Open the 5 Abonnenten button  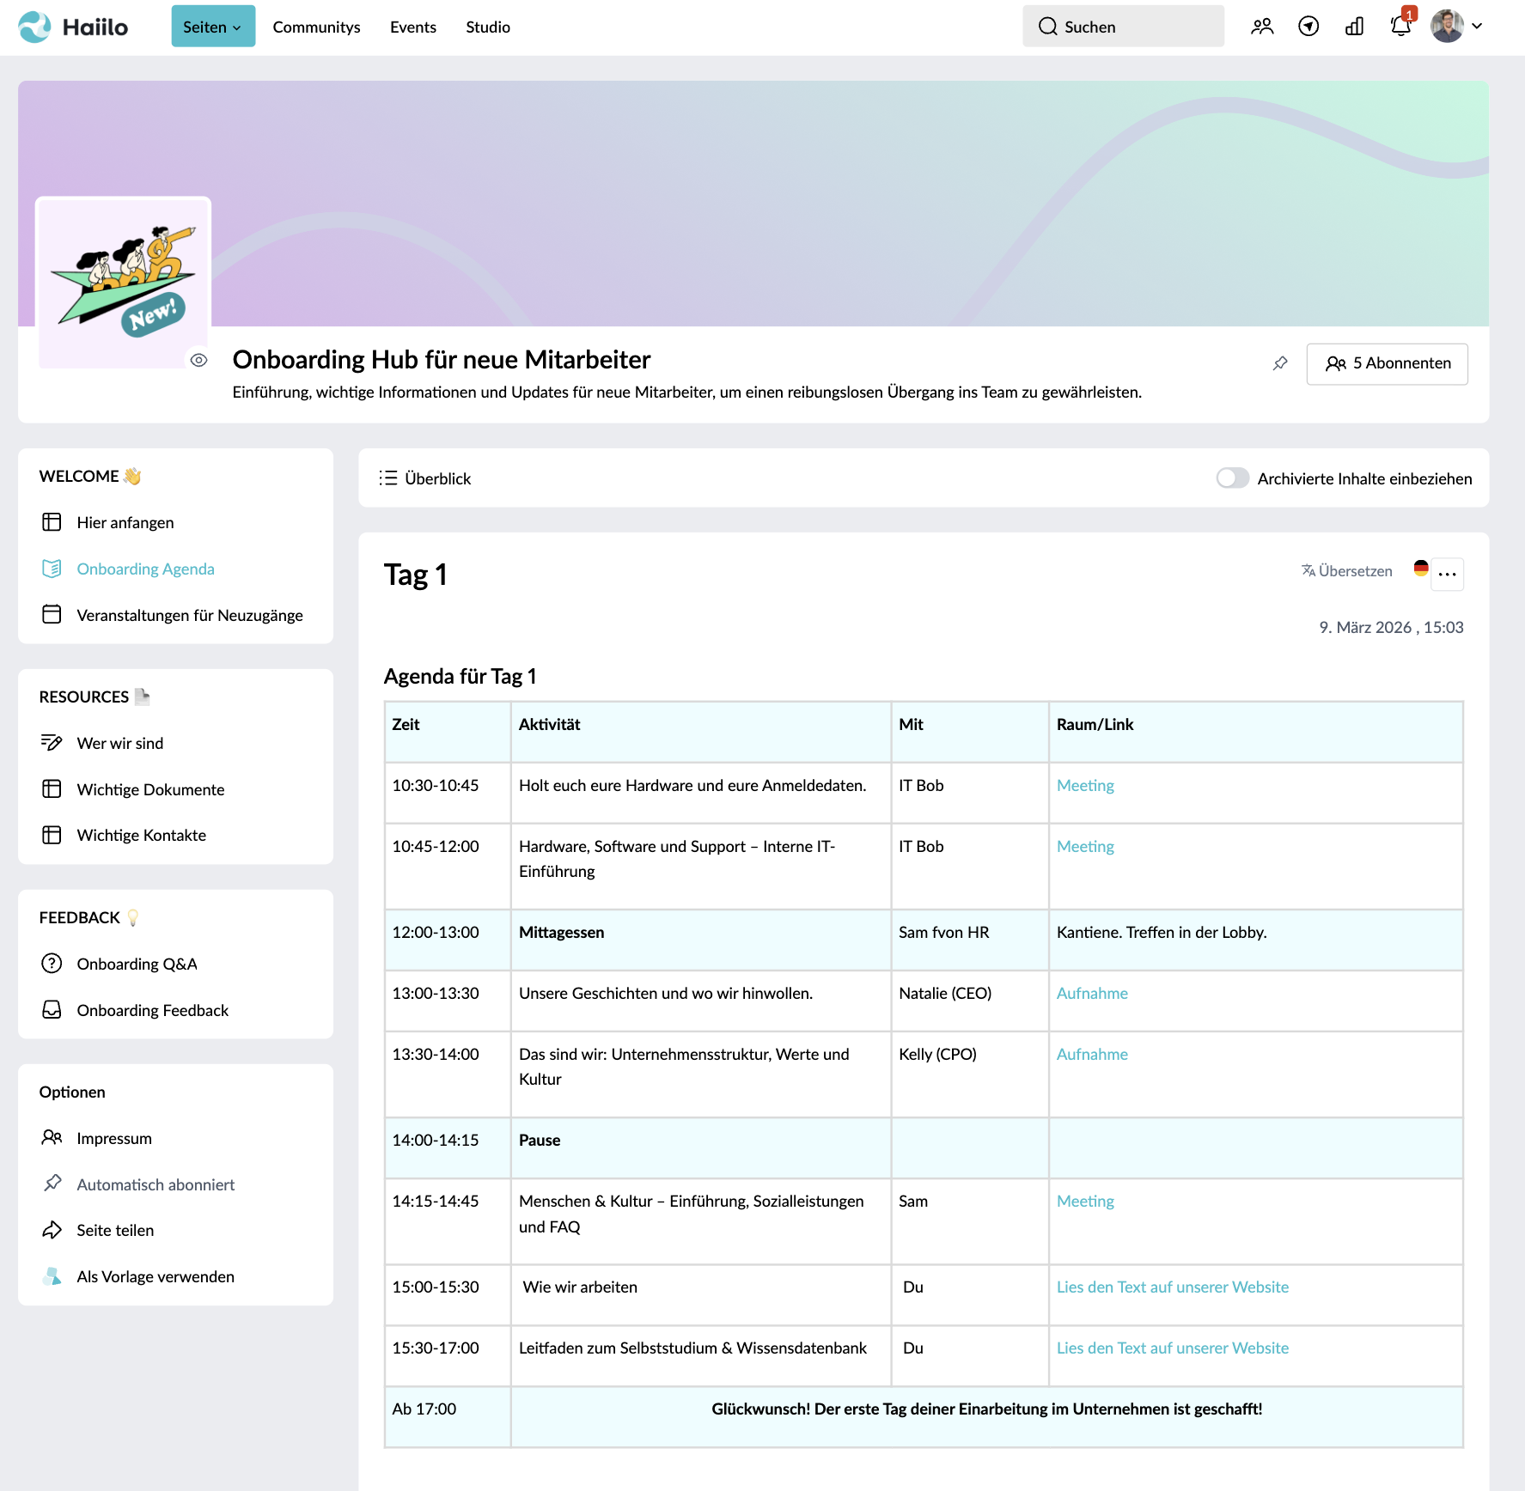pos(1387,363)
